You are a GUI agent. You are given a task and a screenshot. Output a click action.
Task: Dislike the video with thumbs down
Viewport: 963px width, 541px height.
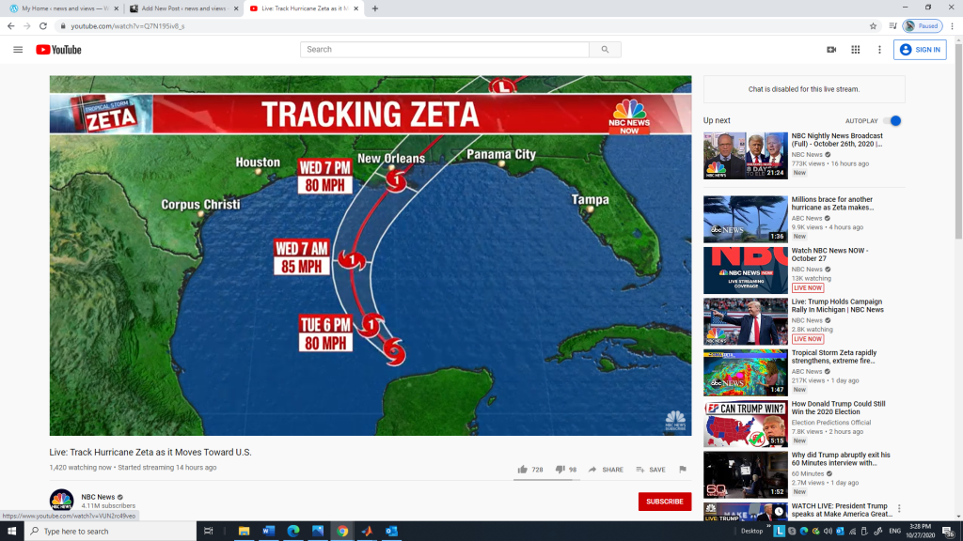tap(560, 470)
